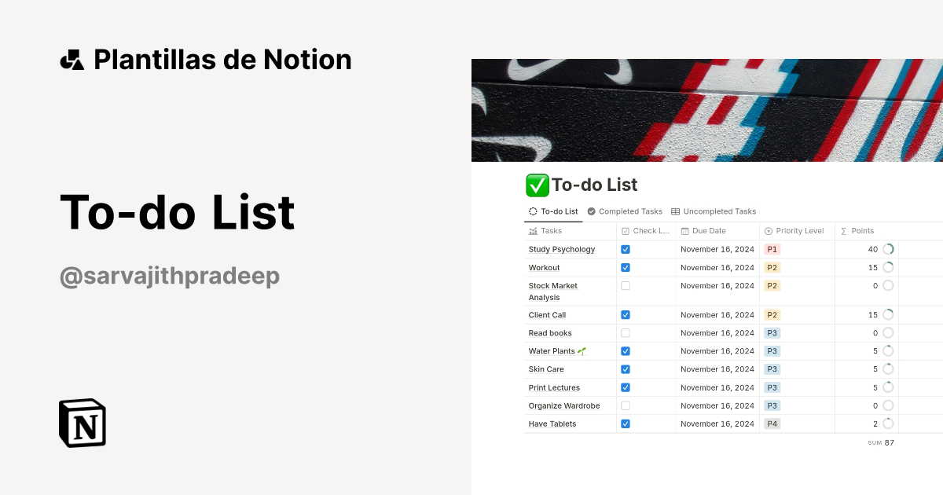943x495 pixels.
Task: Select the To-do List view icon
Action: coord(532,211)
